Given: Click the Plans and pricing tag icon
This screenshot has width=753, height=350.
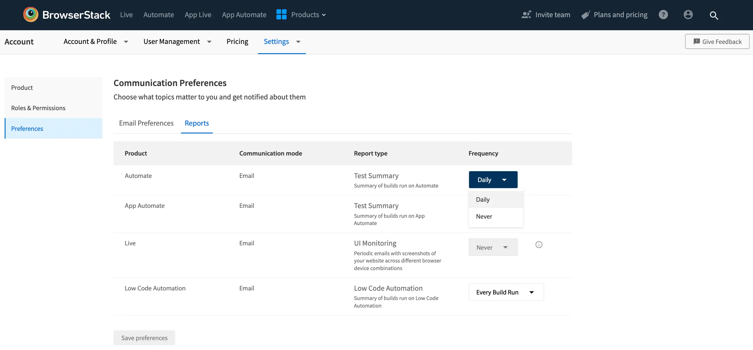Looking at the screenshot, I should point(585,15).
